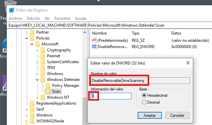The height and width of the screenshot is (125, 212).
Task: Click the RegisteredApplications folder icon
Action: pos(32,103)
